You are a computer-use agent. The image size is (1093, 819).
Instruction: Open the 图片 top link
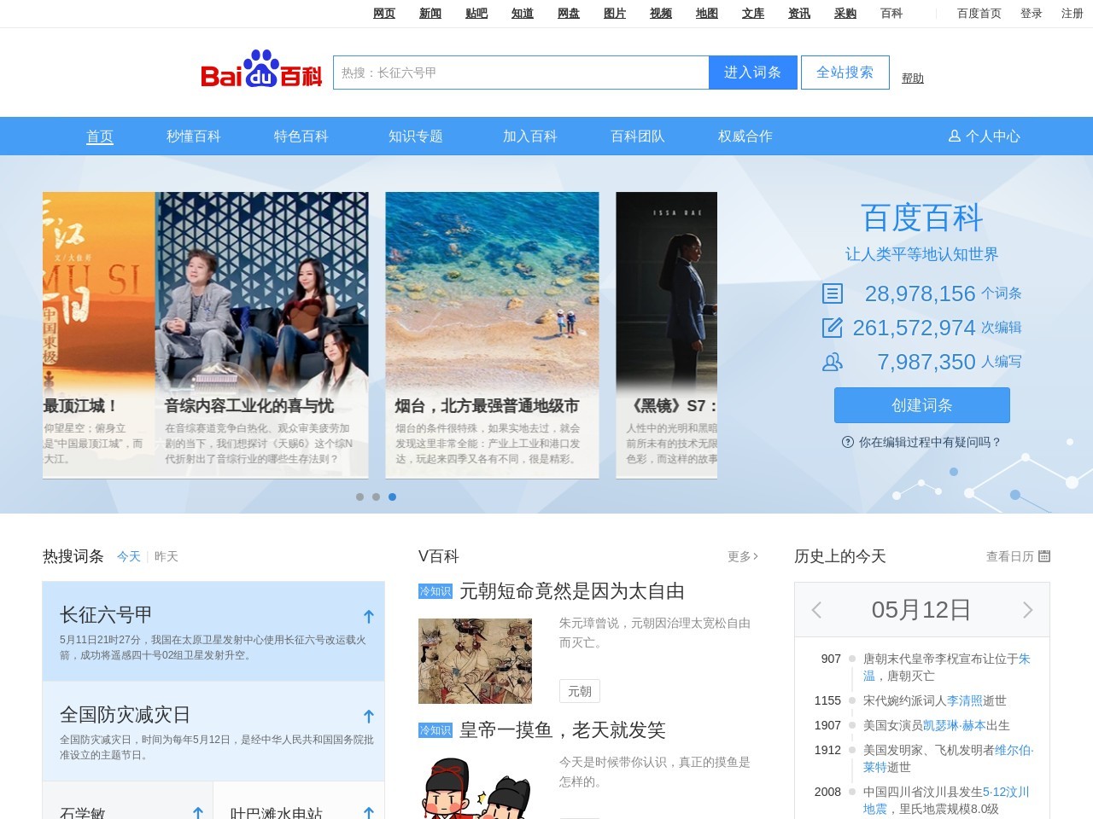(615, 14)
